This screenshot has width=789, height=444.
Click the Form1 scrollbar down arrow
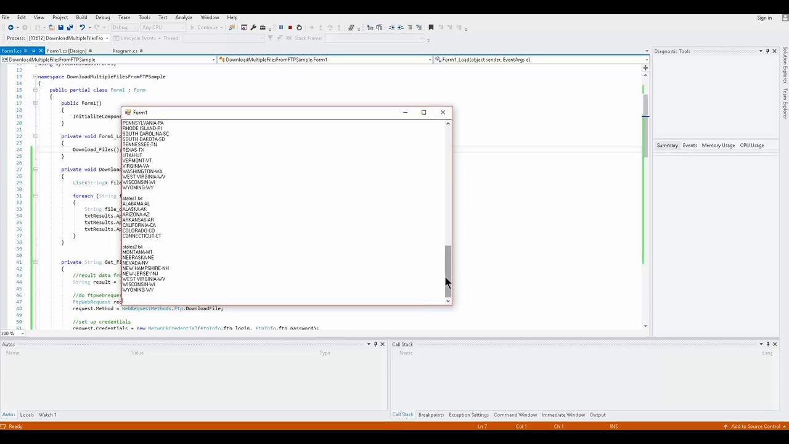click(448, 300)
